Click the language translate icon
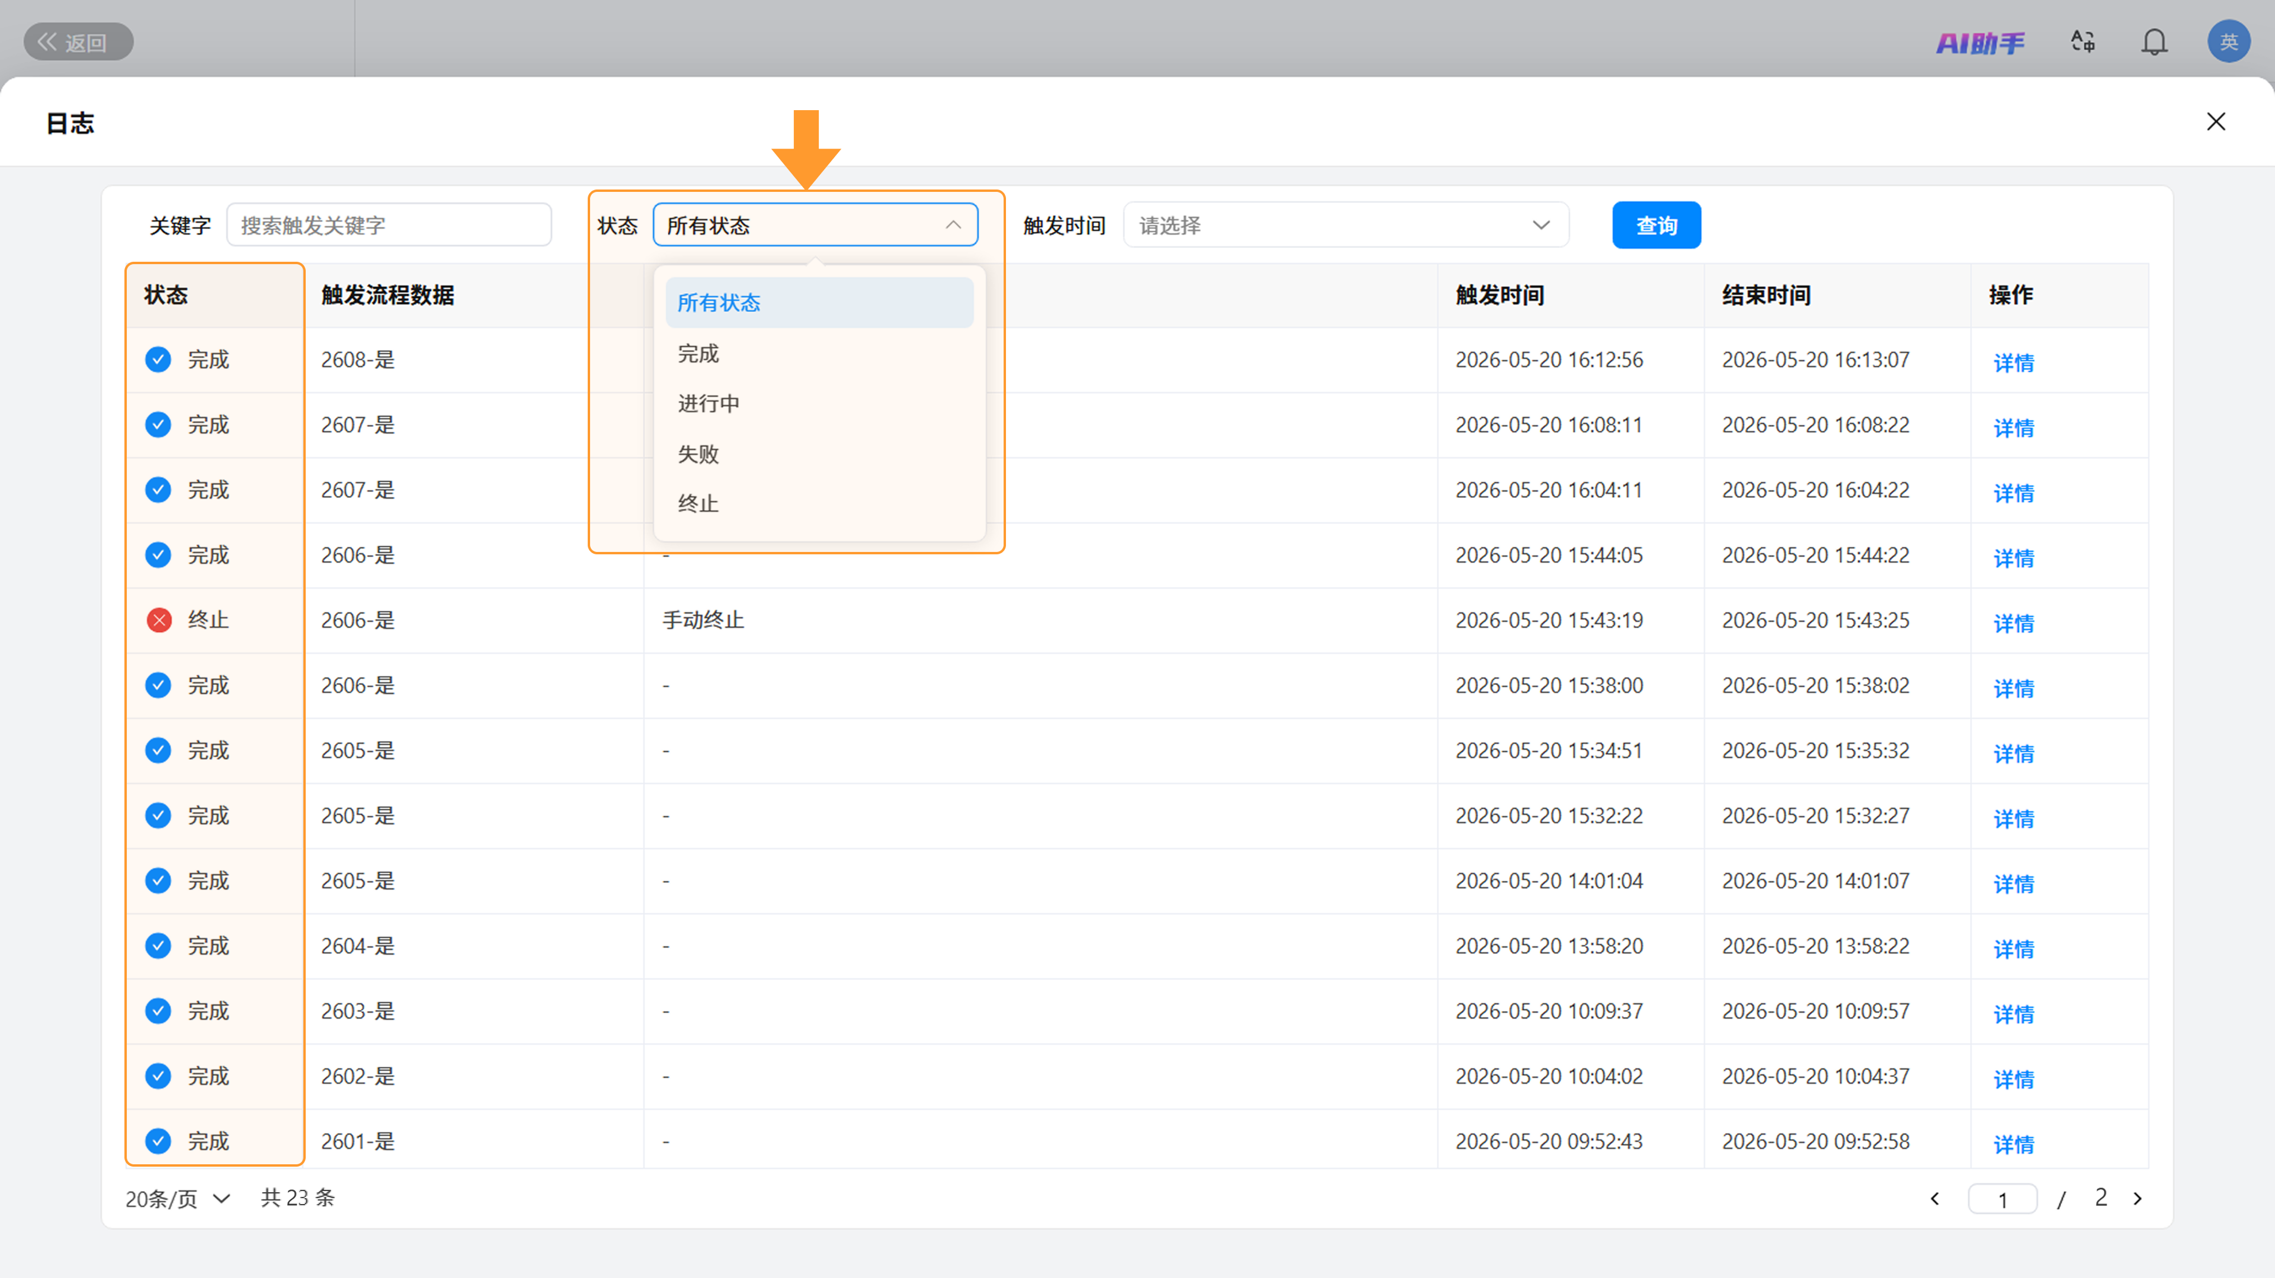 point(2084,41)
